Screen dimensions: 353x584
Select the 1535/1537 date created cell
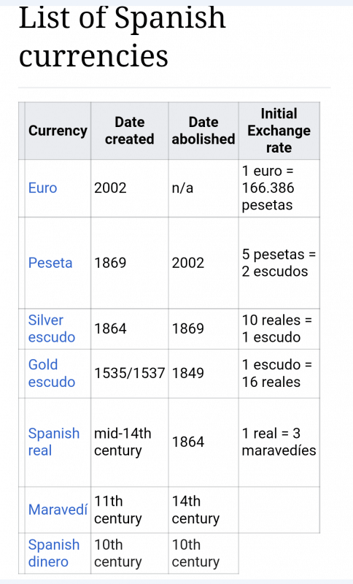(x=129, y=373)
